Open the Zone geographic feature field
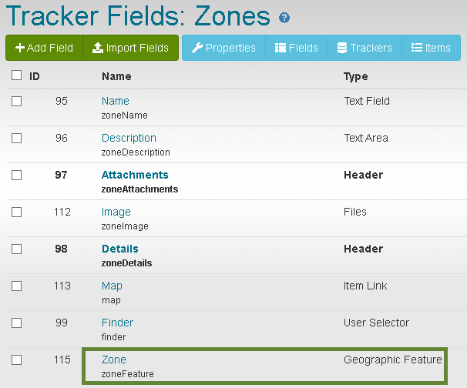Screen dimensions: 467x388 (x=114, y=360)
